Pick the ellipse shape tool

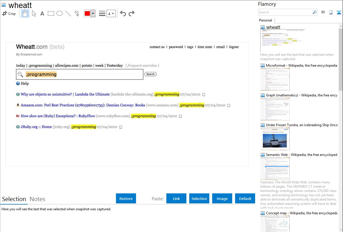click(x=60, y=13)
